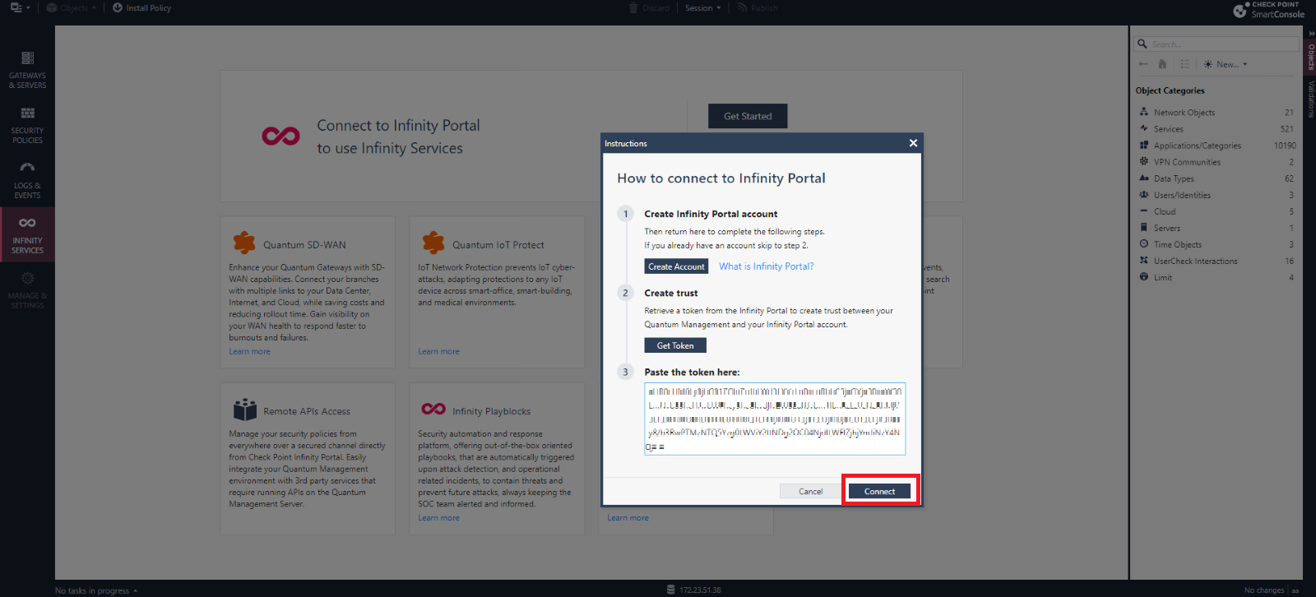Click the back arrow in Objects panel

coord(1143,64)
